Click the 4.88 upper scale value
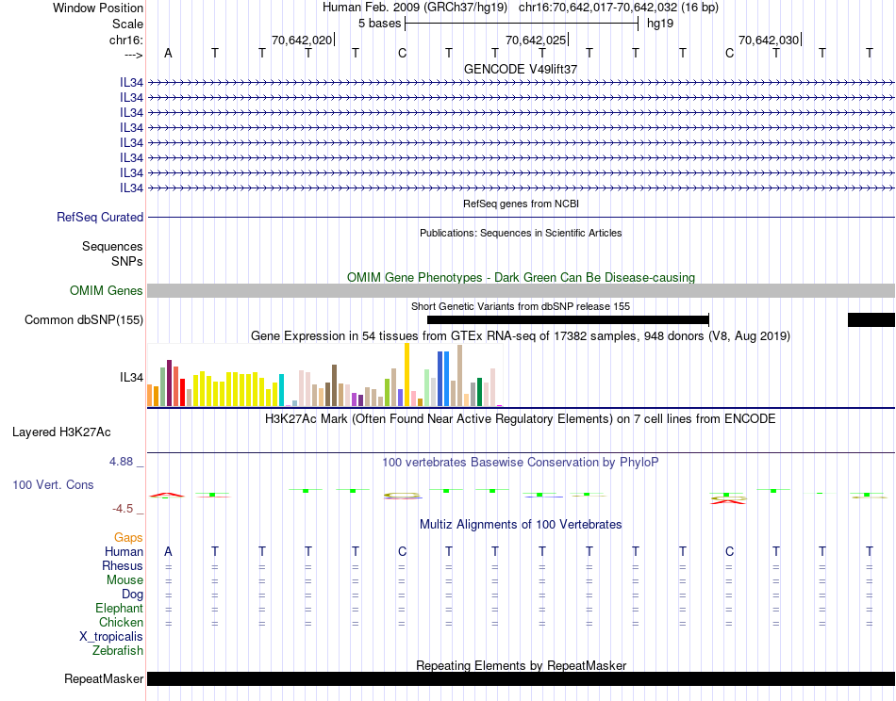The height and width of the screenshot is (701, 896). pyautogui.click(x=121, y=462)
